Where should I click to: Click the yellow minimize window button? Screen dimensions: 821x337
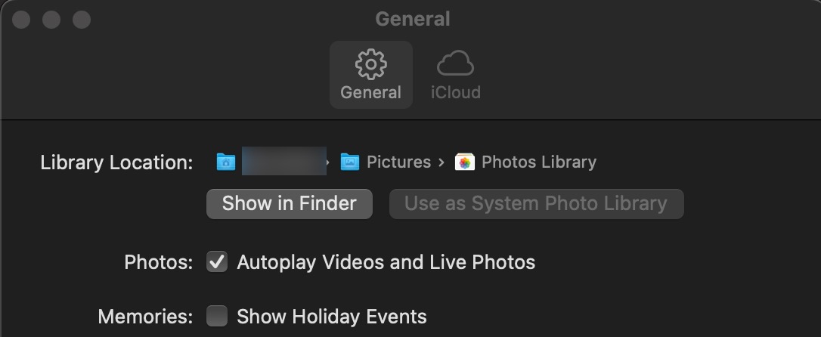click(x=51, y=20)
